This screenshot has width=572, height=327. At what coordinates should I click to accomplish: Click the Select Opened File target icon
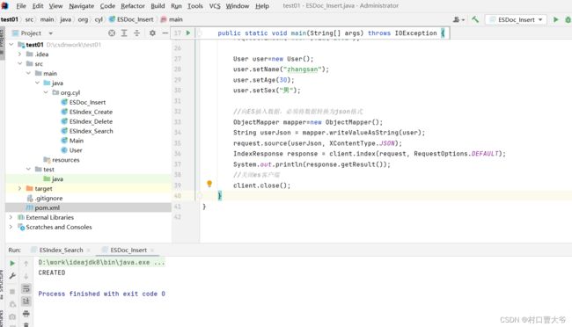click(112, 33)
